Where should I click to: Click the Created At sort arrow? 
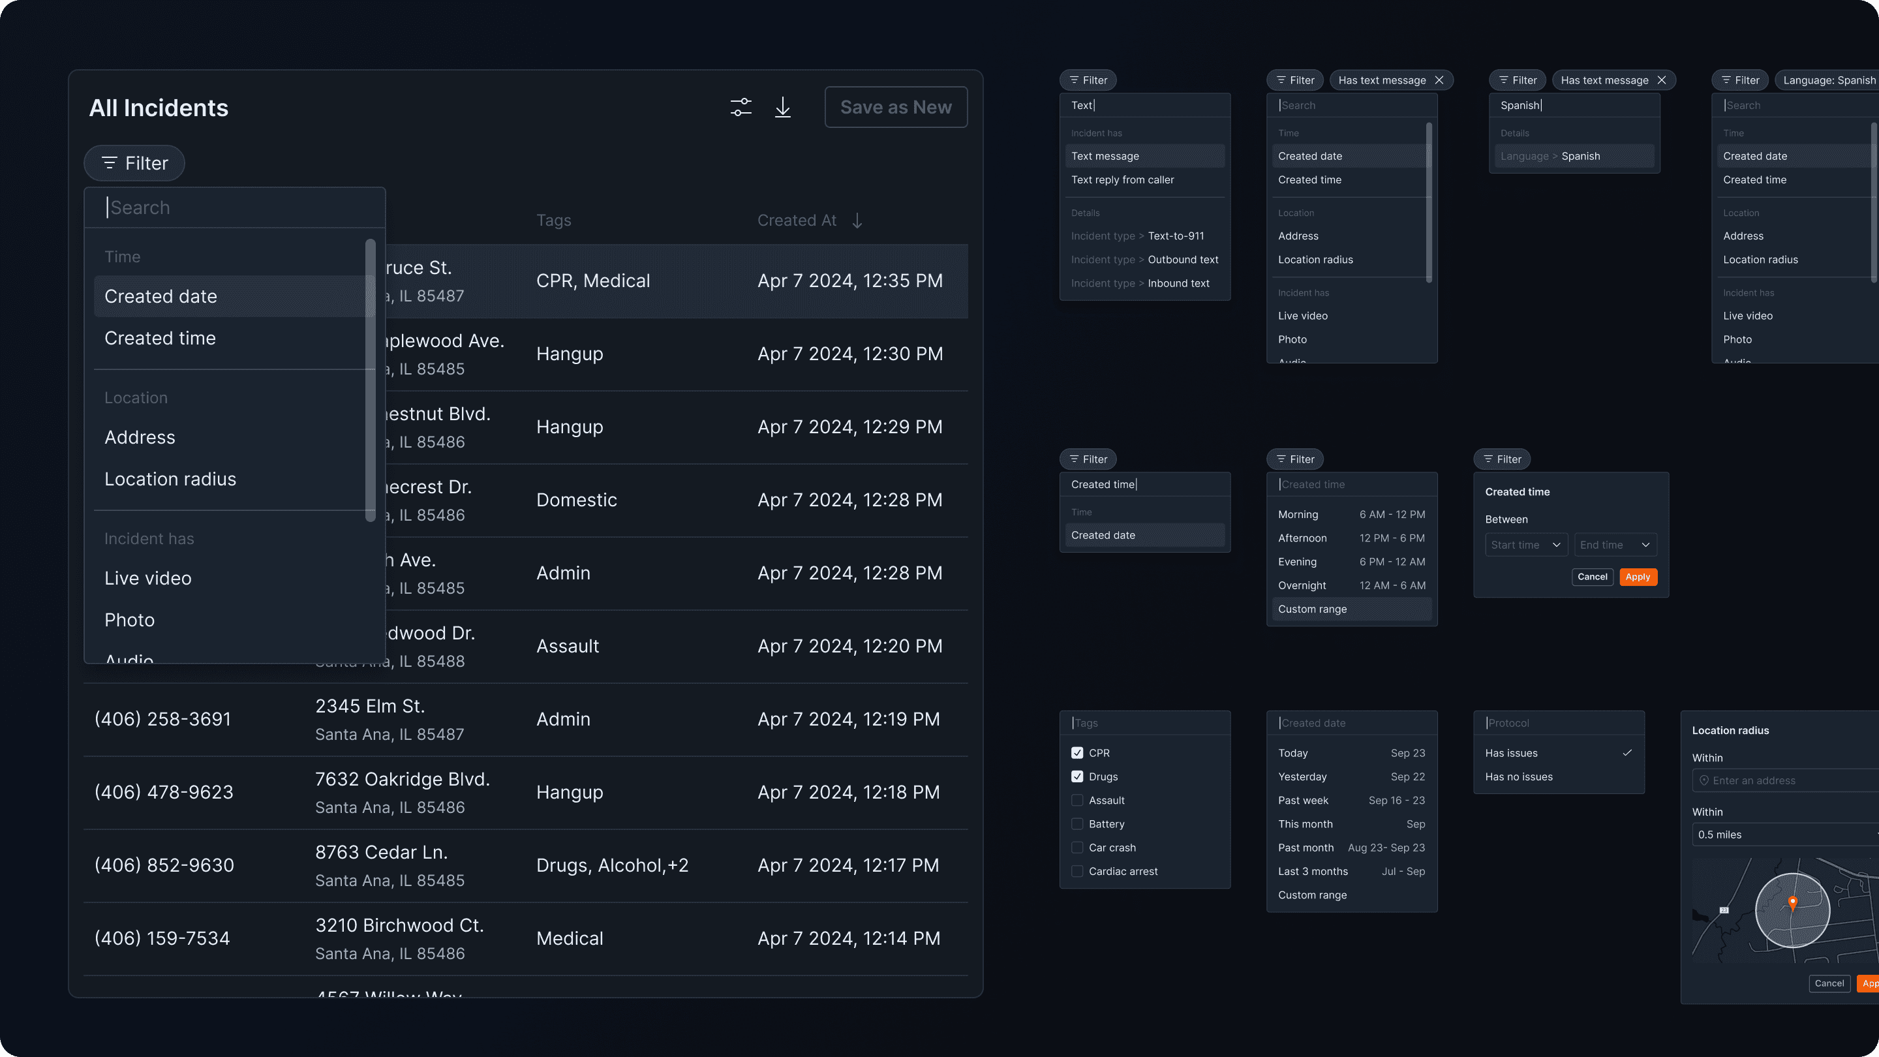click(x=857, y=221)
